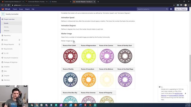Select Details under Project overview
This screenshot has width=191, height=107.
pyautogui.click(x=6, y=23)
